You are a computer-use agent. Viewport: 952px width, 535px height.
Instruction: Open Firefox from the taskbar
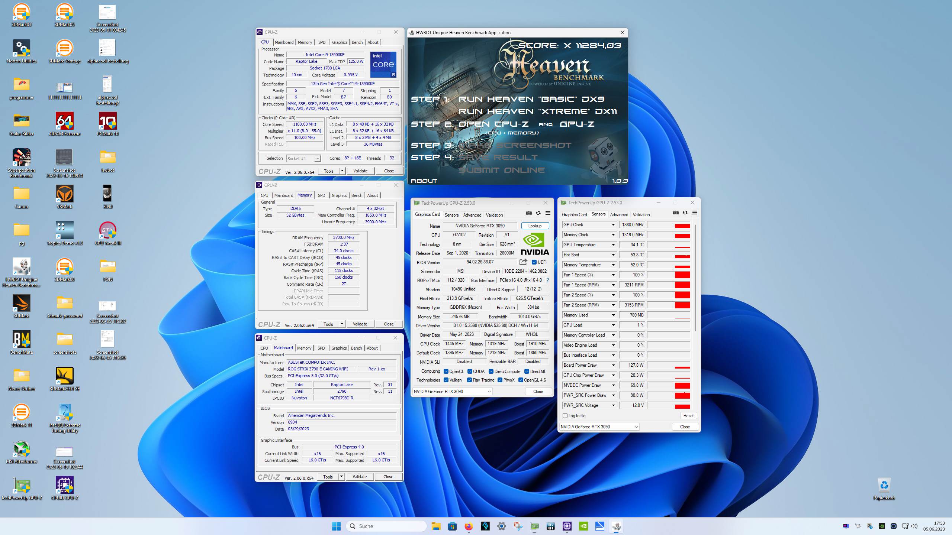pos(469,526)
